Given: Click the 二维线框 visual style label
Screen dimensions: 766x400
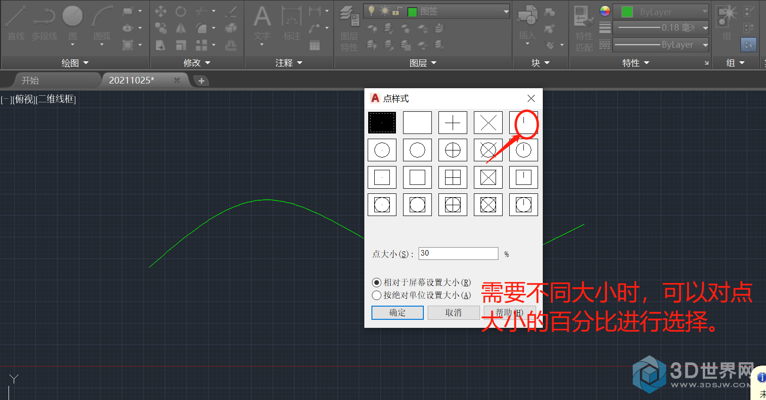Looking at the screenshot, I should coord(57,99).
